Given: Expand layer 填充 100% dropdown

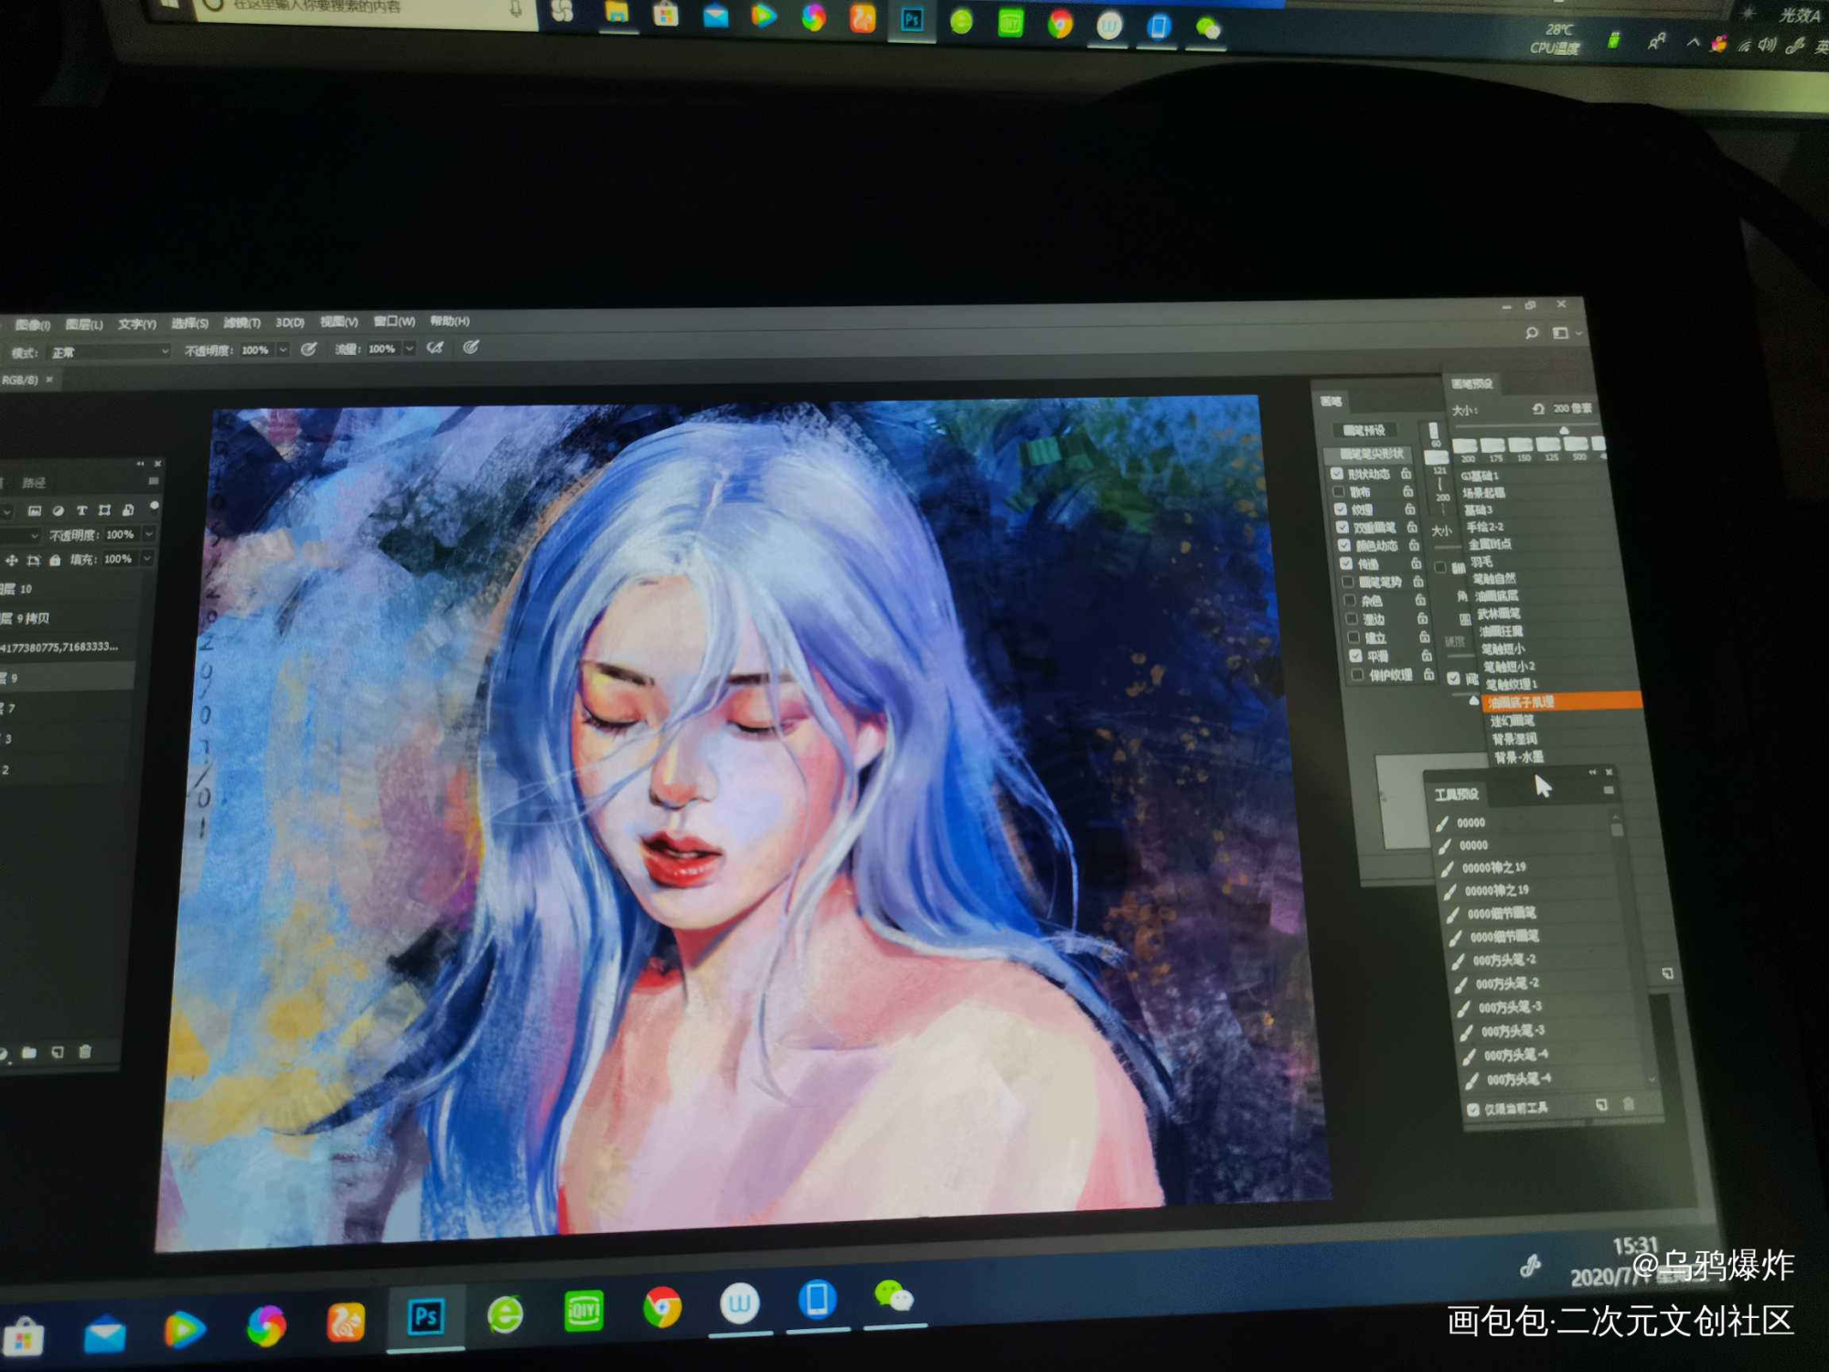Looking at the screenshot, I should point(147,558).
